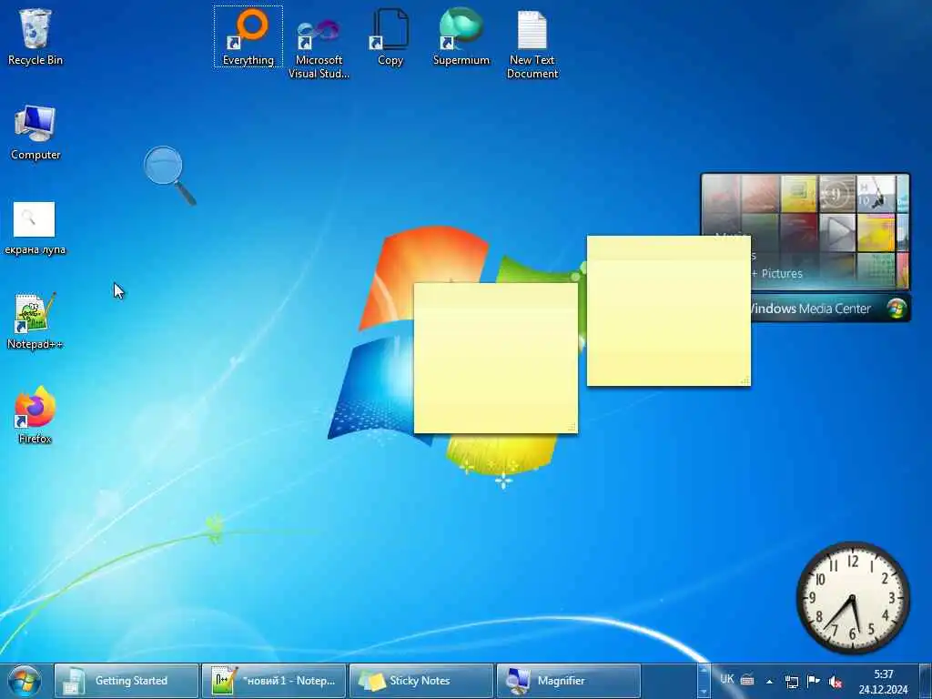Screen dimensions: 932x699
Task: Select the екрана лупа desktop file
Action: coord(35,228)
